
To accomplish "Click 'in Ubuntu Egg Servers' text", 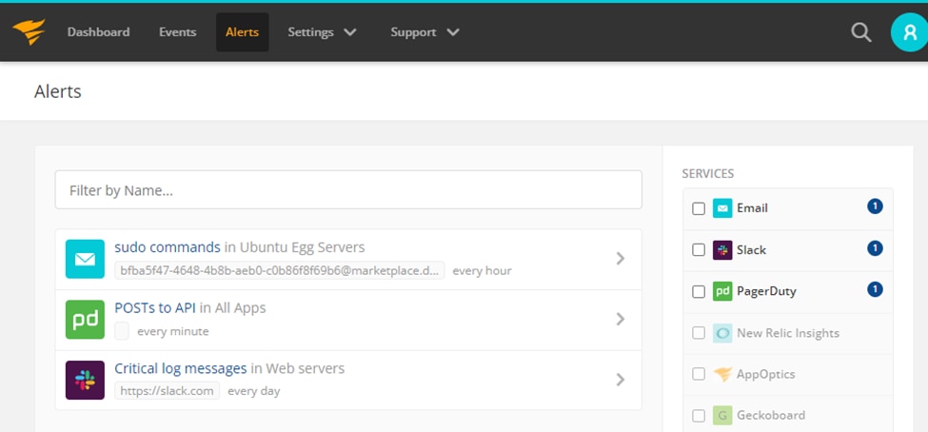I will (295, 247).
